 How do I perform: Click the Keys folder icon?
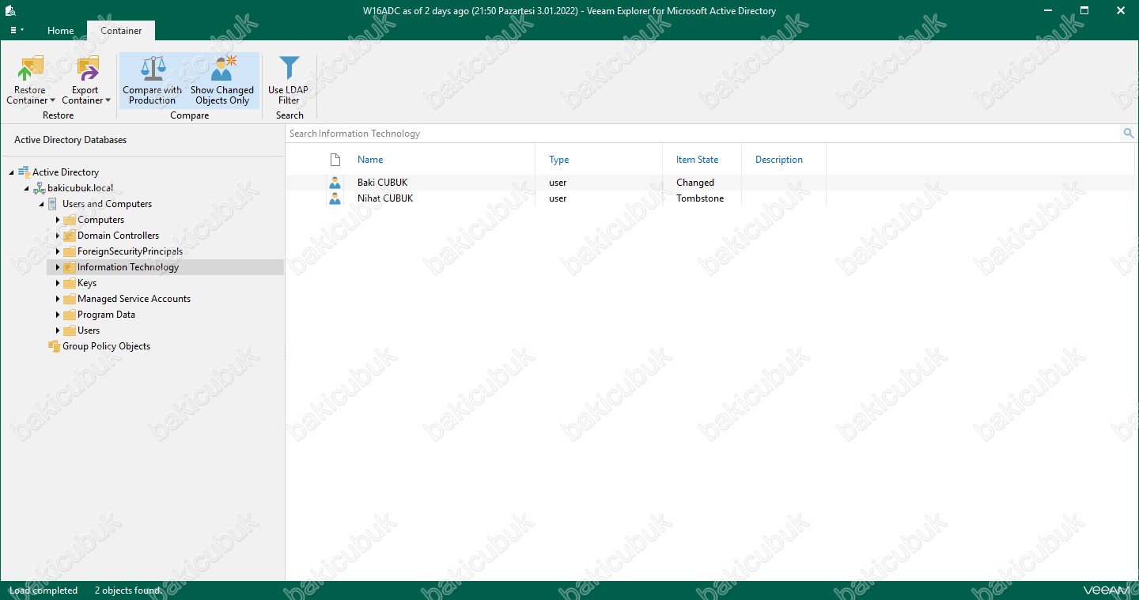coord(70,283)
